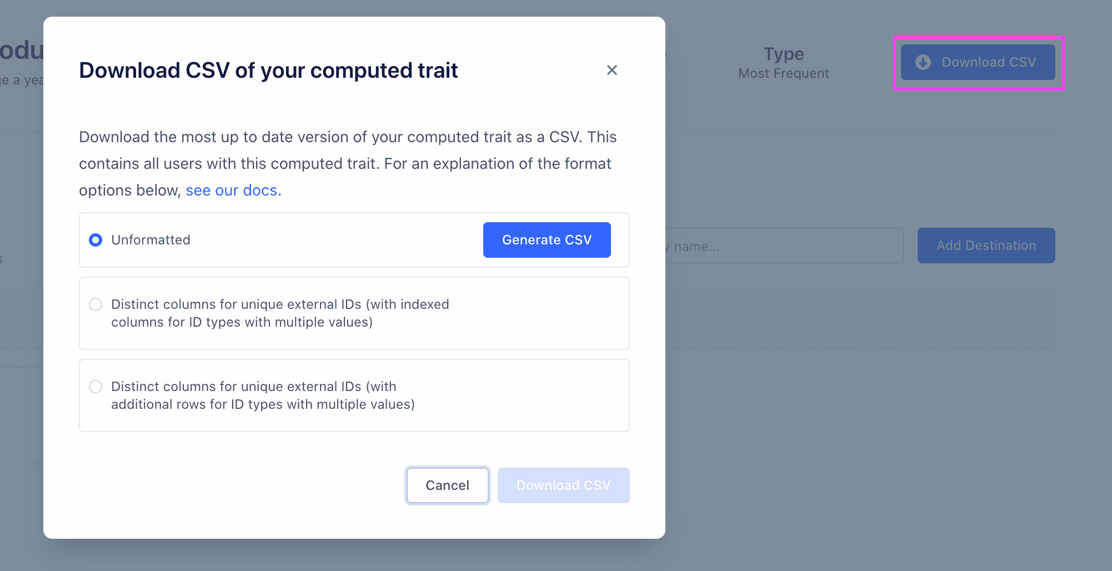1112x571 pixels.
Task: Confirm with the dialog's Download CSV button
Action: [563, 485]
